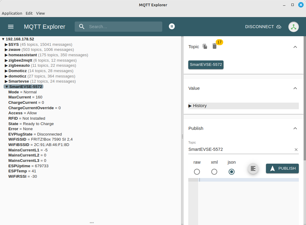This screenshot has width=306, height=225.
Task: Select the MaxCurrent = 160 topic
Action: [25, 97]
